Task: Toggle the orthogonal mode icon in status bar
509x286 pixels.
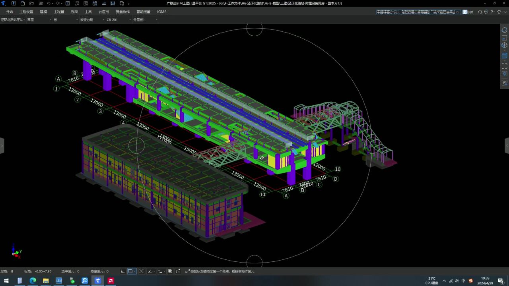Action: click(x=123, y=271)
